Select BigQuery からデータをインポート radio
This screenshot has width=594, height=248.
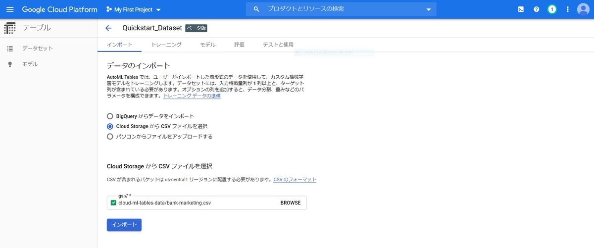click(110, 116)
